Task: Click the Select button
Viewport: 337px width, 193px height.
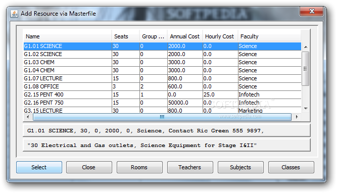Action: point(39,167)
